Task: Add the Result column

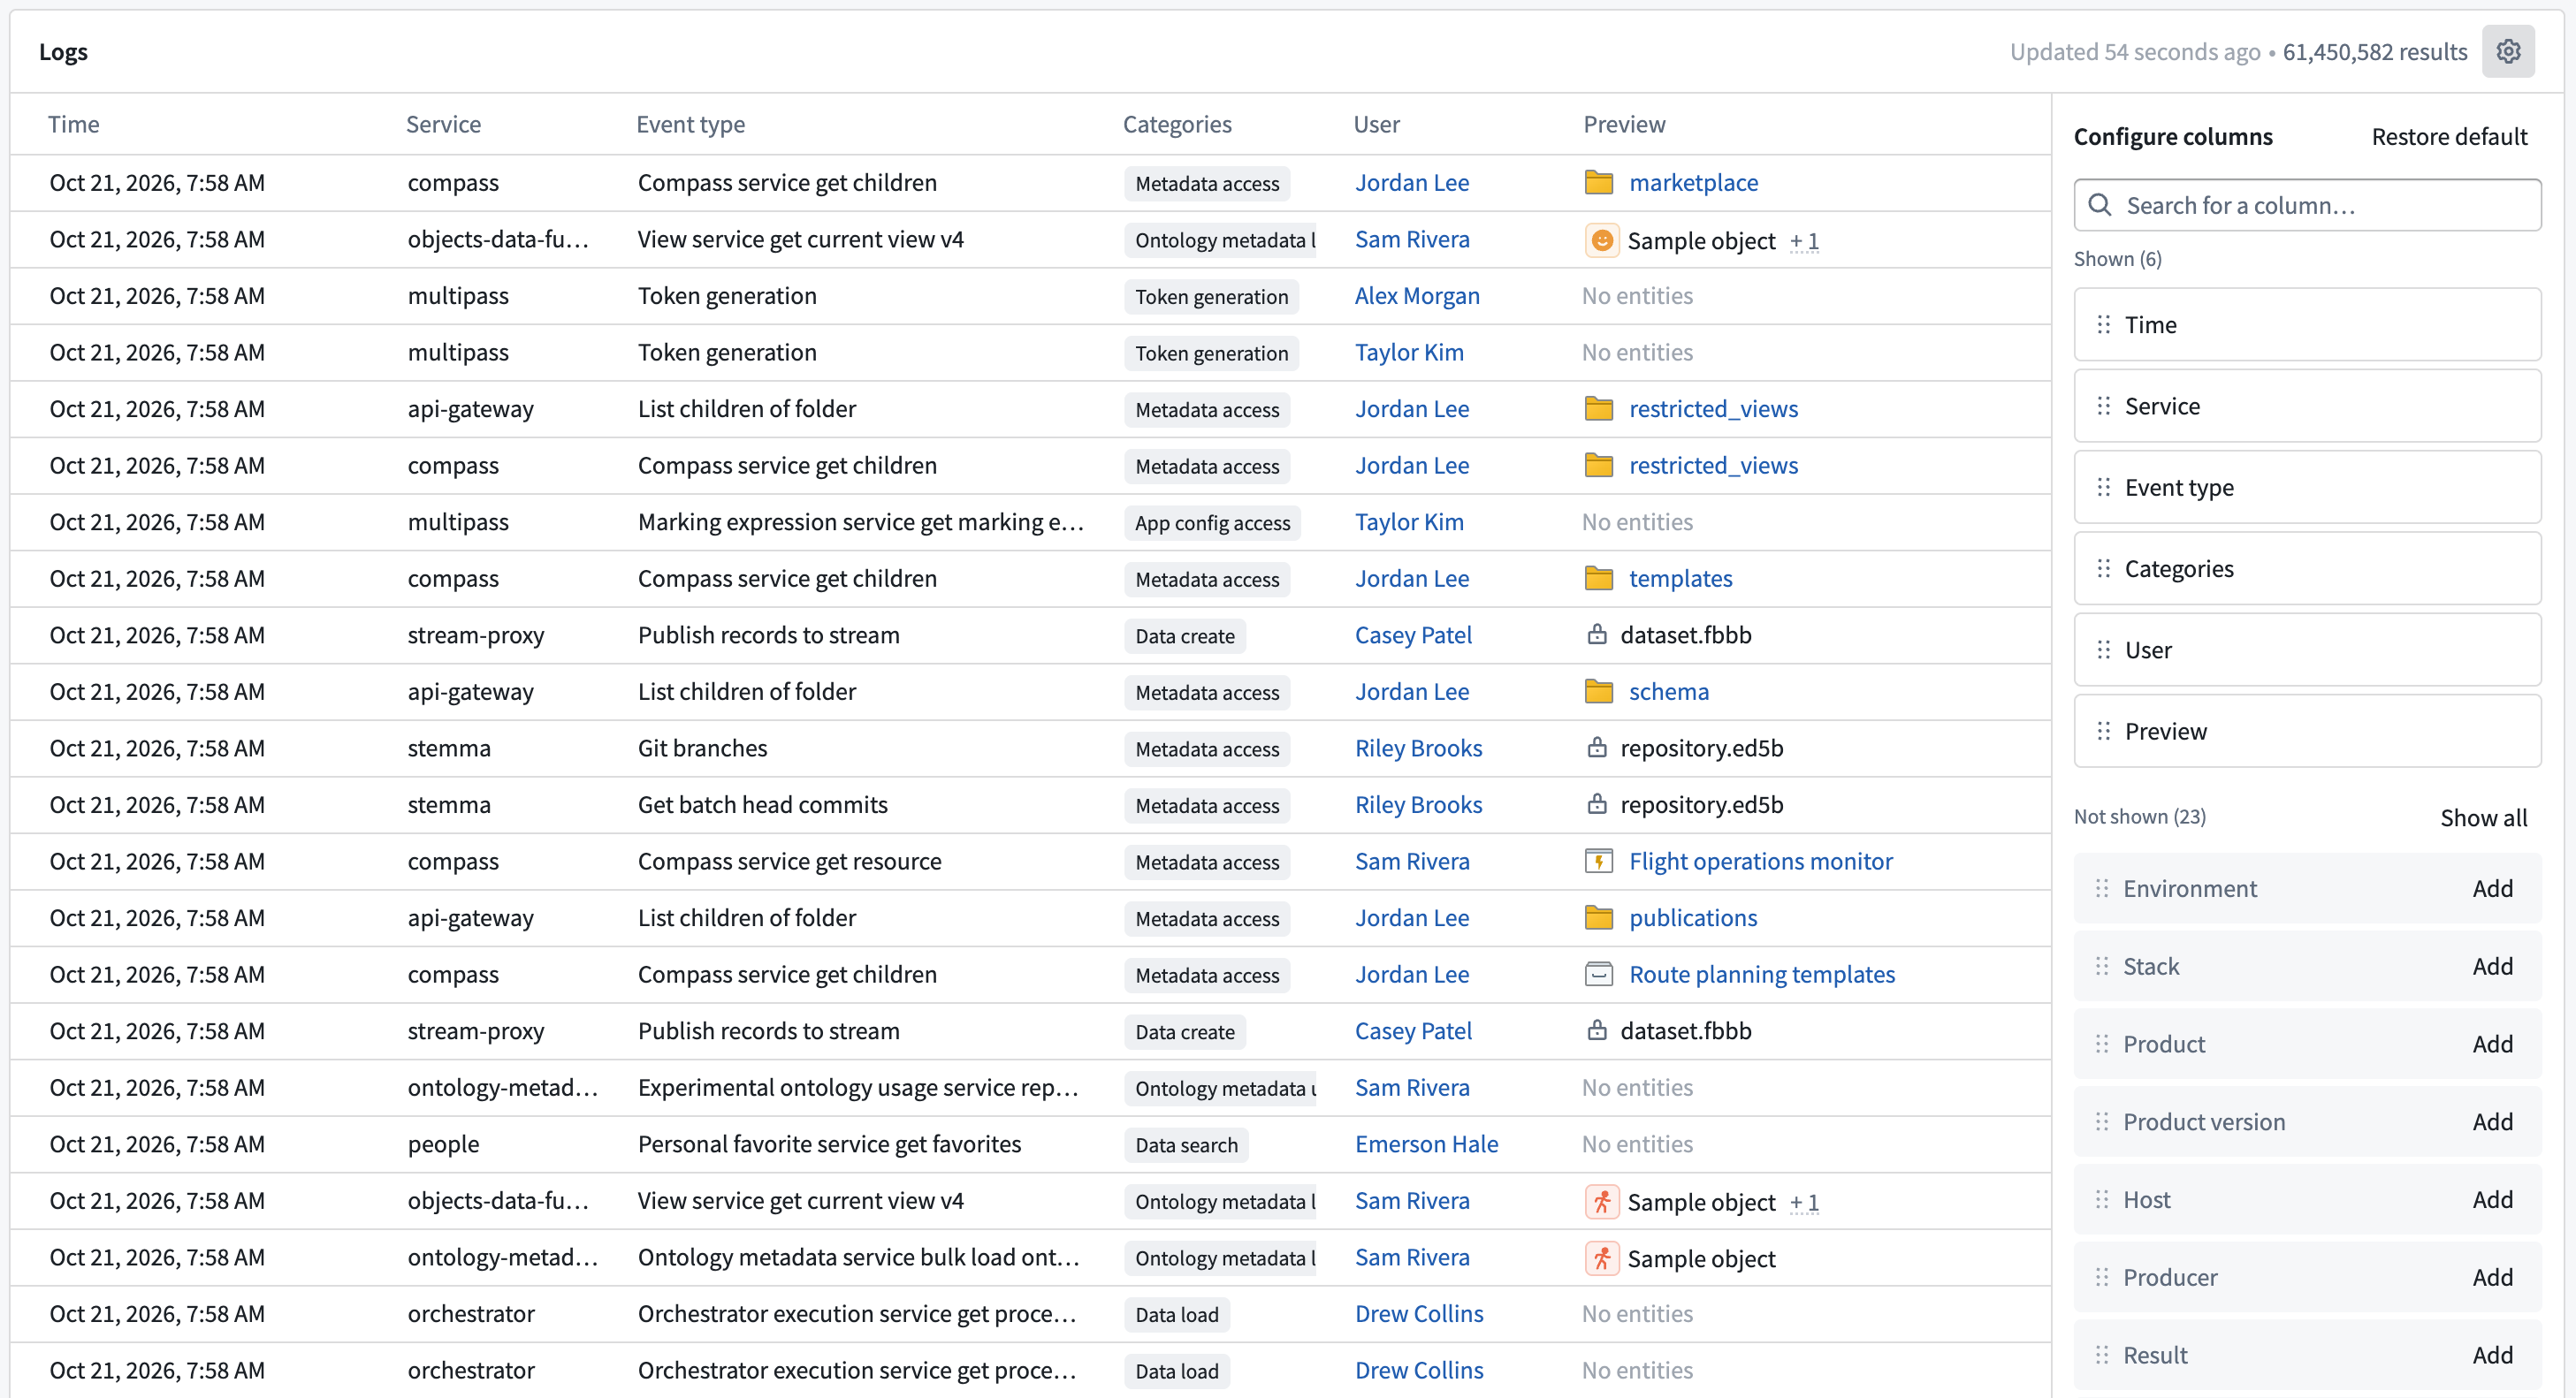Action: 2492,1355
